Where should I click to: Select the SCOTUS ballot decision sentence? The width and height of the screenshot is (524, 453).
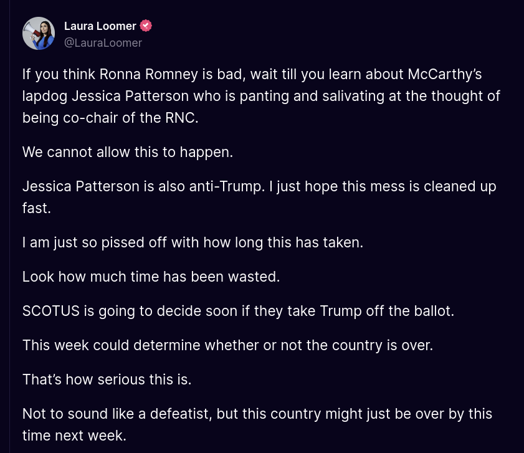pos(238,311)
